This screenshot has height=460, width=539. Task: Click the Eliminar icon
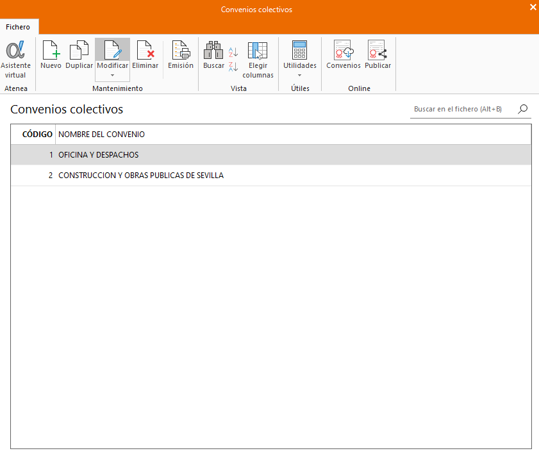(145, 51)
